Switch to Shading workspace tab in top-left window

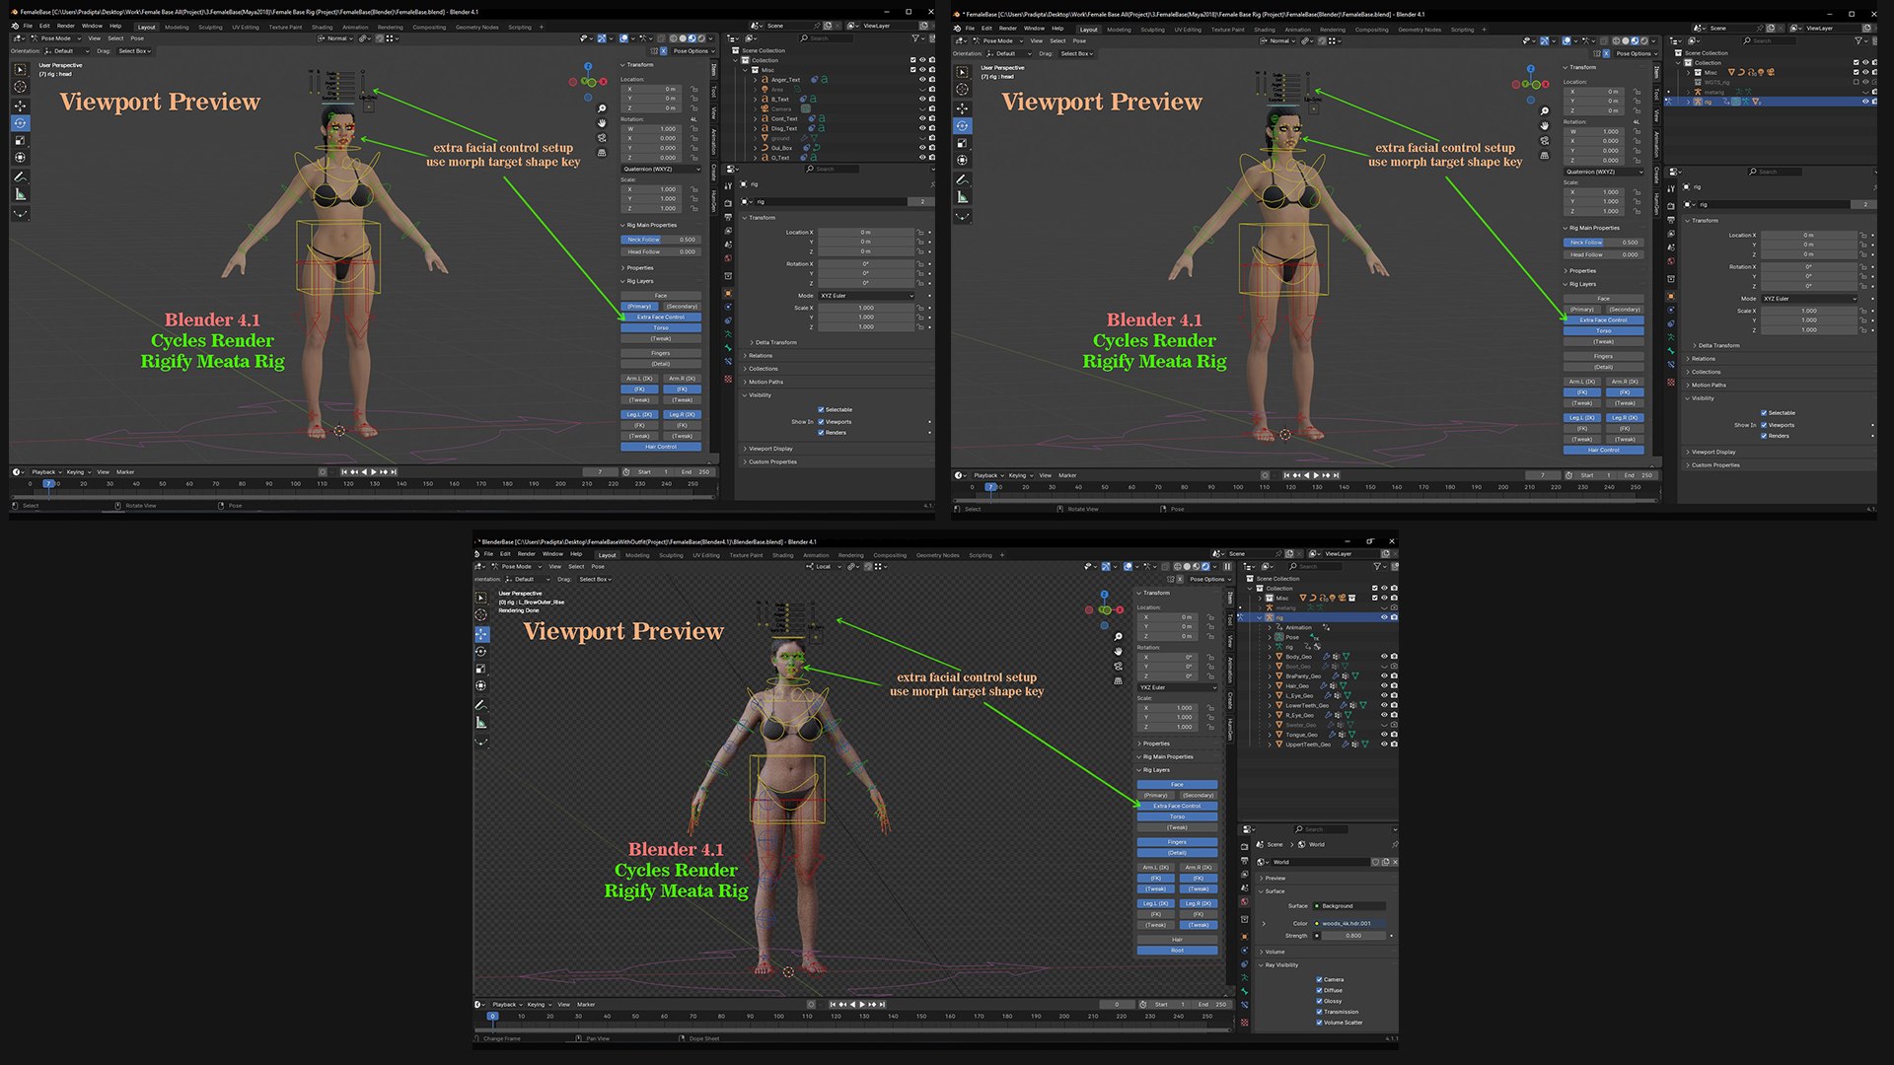(323, 28)
